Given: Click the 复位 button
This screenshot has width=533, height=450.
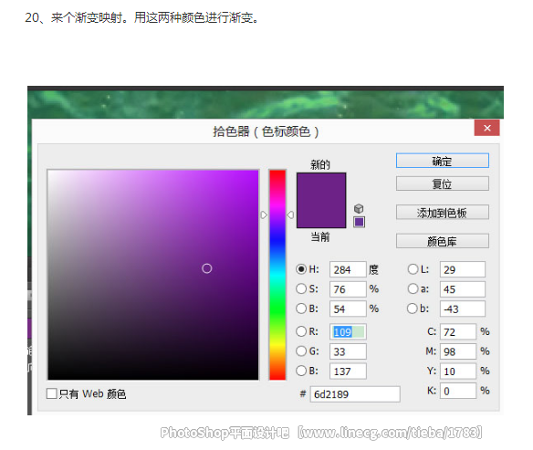Looking at the screenshot, I should click(443, 183).
